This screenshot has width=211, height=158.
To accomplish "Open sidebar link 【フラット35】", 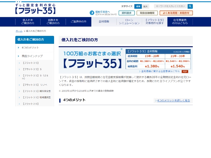I will [x=31, y=63].
